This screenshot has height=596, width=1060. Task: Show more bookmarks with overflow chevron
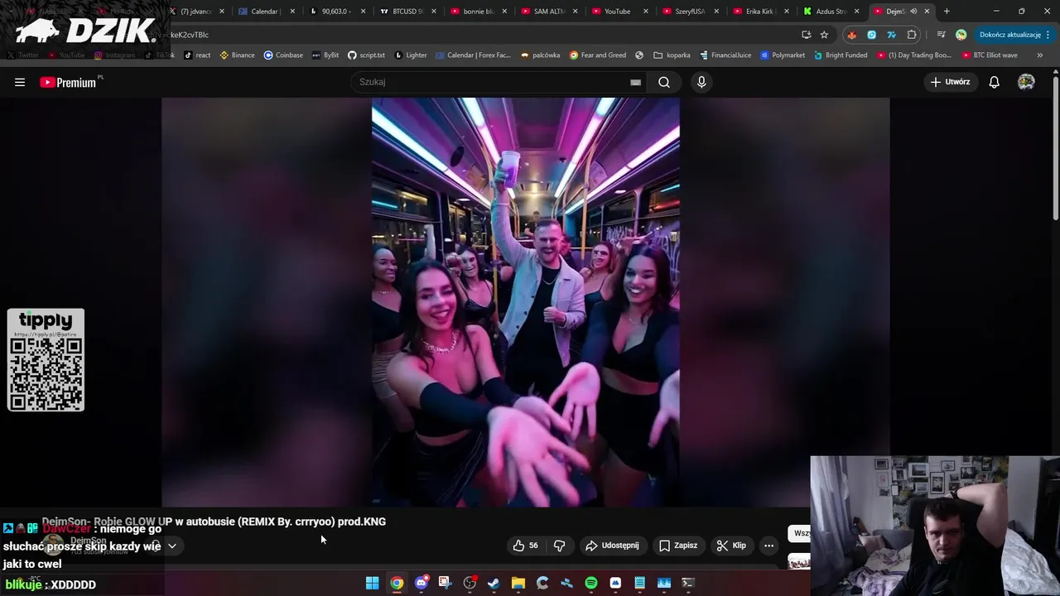pos(1039,55)
